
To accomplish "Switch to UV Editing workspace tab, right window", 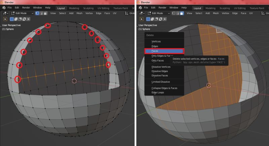I will (240, 8).
